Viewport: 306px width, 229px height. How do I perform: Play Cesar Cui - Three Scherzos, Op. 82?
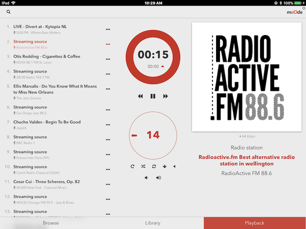(46, 182)
